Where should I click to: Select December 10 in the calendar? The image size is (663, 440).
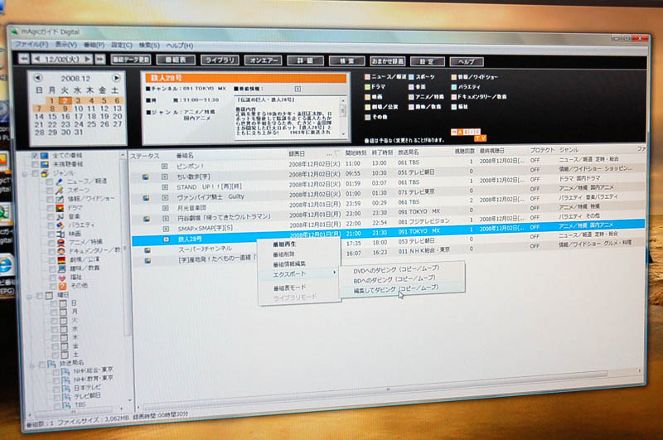pyautogui.click(x=78, y=109)
